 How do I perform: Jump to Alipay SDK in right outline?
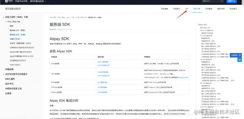pyautogui.click(x=203, y=25)
